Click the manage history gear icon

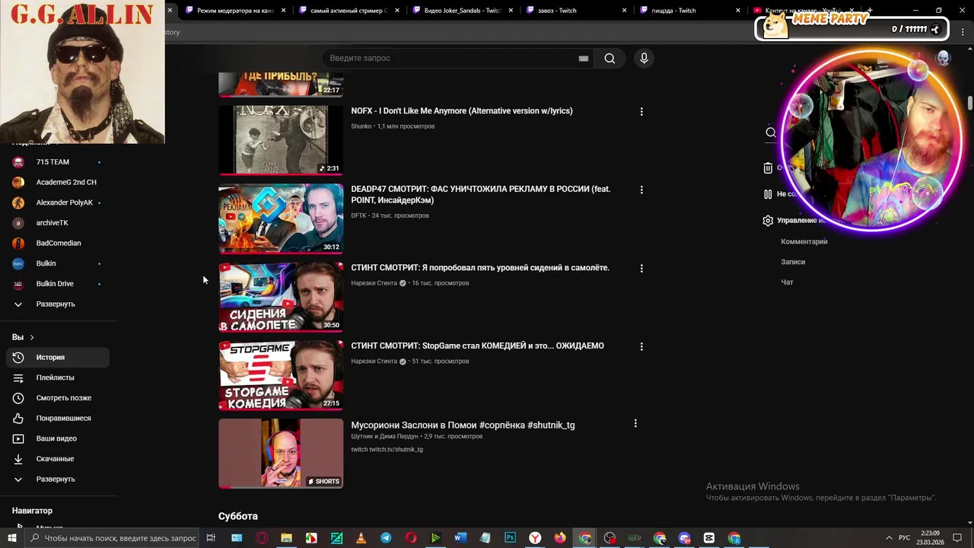pyautogui.click(x=768, y=221)
